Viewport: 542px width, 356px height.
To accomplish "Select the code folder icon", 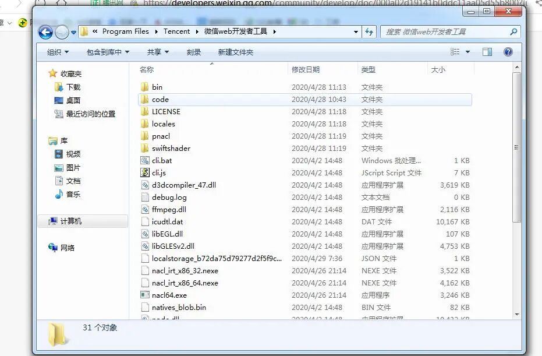I will (144, 99).
